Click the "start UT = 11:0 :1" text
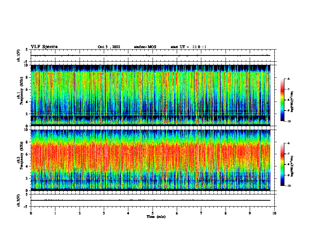 pos(188,47)
